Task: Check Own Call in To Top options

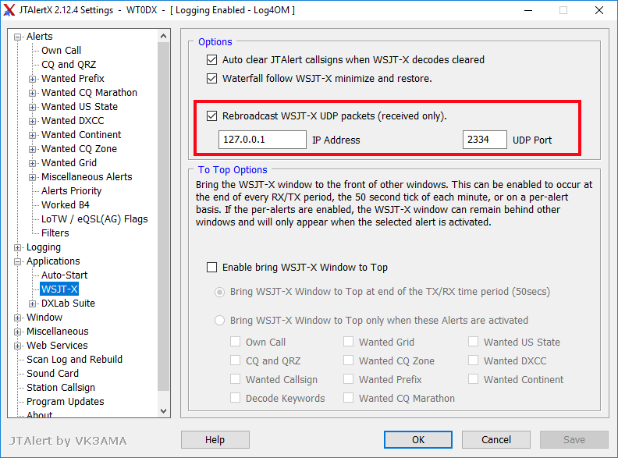Action: 236,341
